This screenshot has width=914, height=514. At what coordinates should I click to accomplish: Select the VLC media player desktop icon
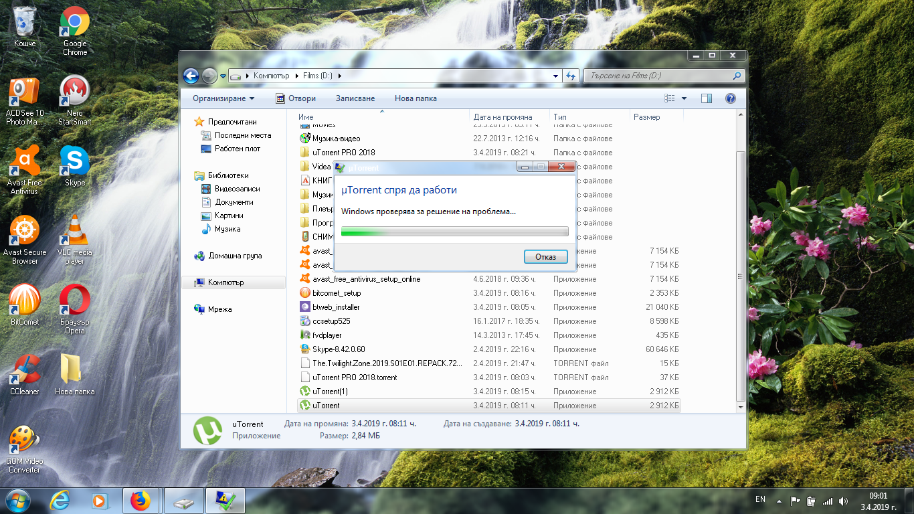(x=75, y=240)
